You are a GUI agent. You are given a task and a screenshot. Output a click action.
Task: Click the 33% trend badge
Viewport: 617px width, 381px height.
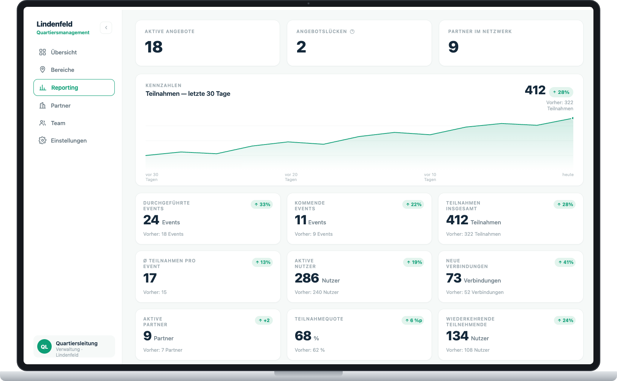pos(262,204)
